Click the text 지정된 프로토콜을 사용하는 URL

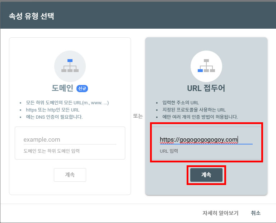tap(194, 110)
